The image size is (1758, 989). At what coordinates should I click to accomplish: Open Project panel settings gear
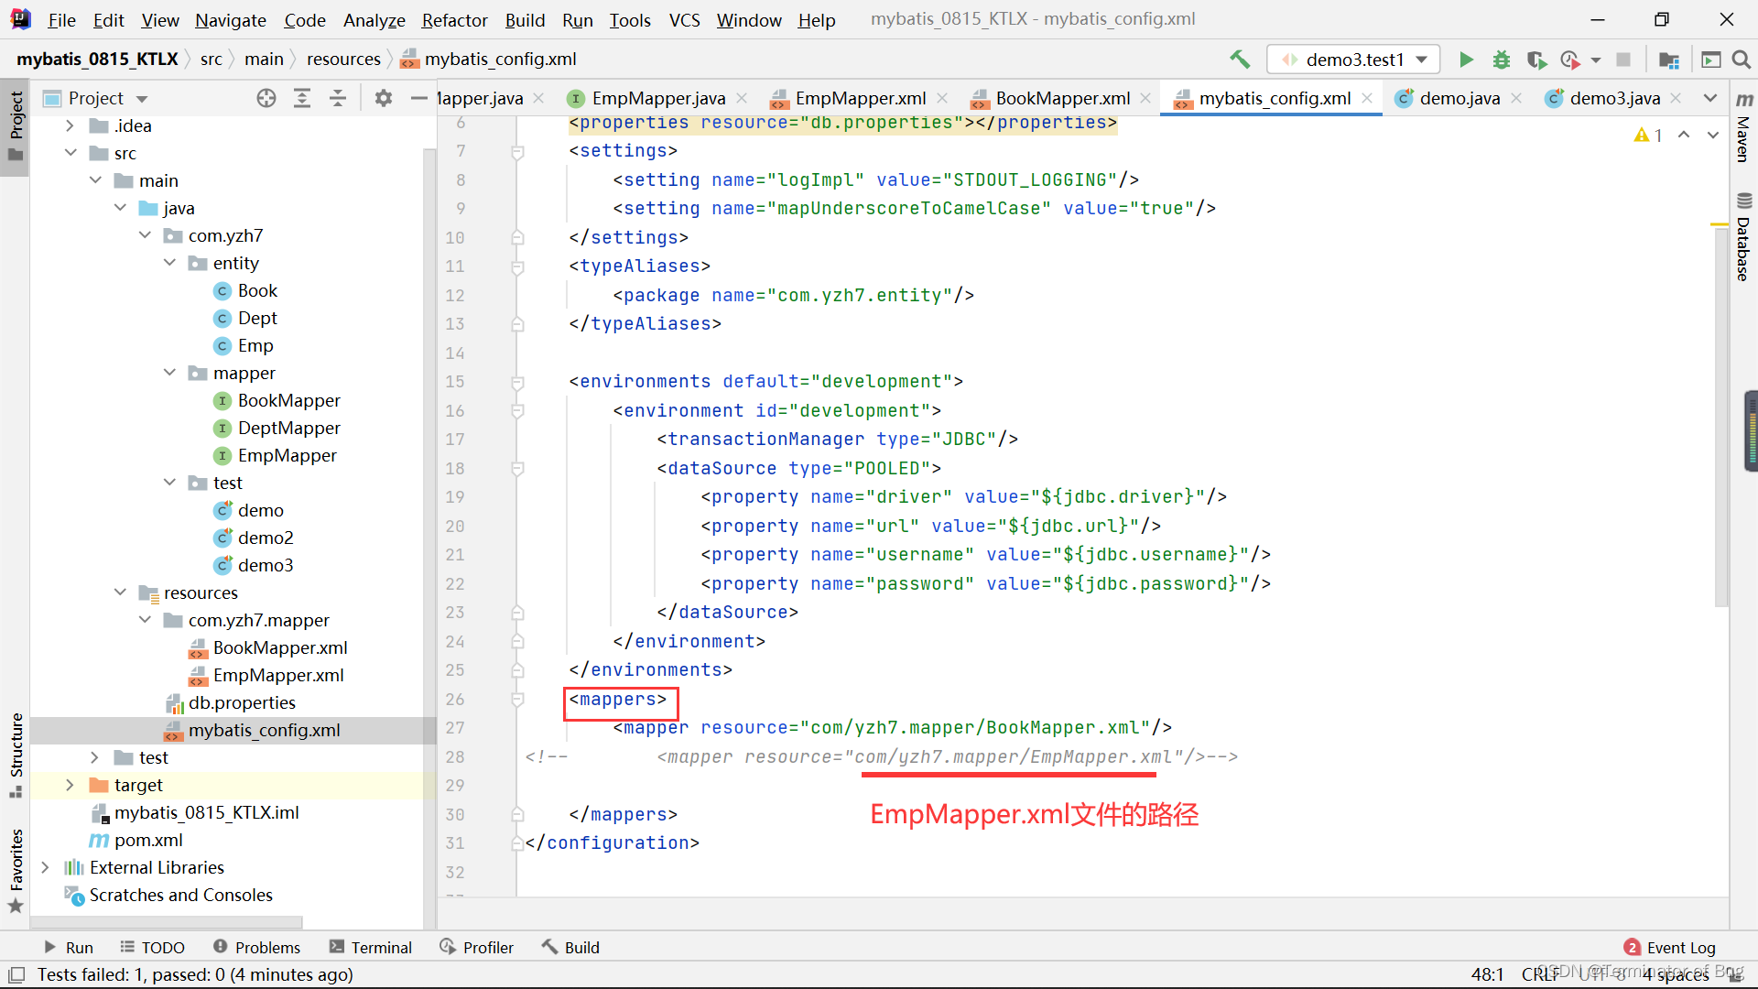[x=383, y=98]
